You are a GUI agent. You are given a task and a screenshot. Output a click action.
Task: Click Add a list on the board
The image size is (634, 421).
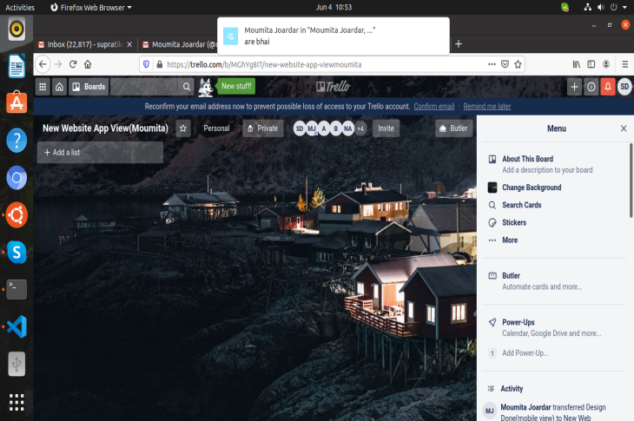point(100,153)
